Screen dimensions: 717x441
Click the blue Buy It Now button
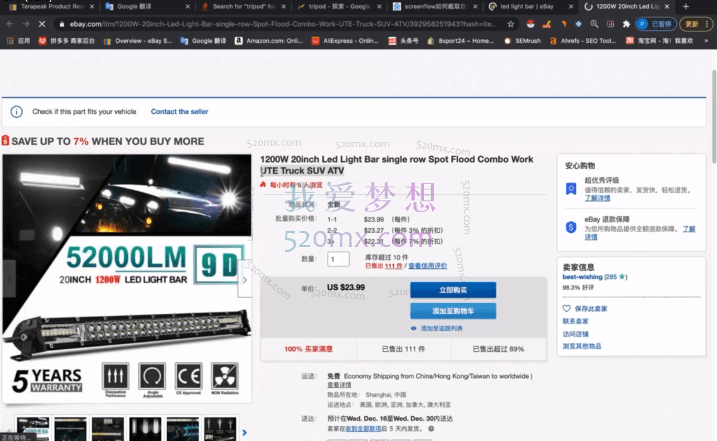[453, 290]
